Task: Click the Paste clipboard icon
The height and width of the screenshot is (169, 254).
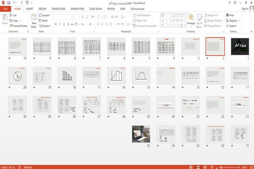Action: point(5,17)
